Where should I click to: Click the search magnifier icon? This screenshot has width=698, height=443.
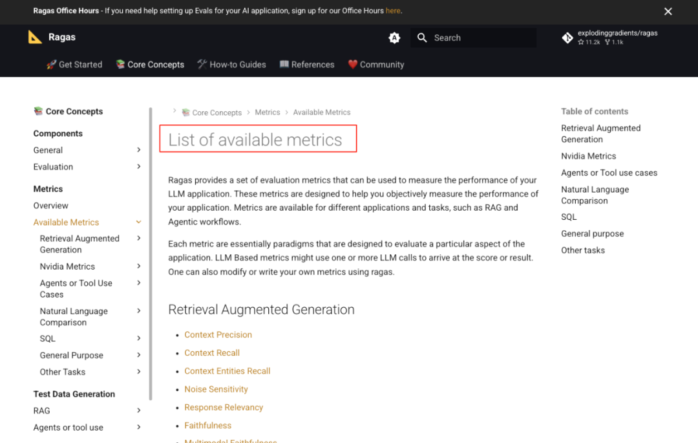(x=422, y=38)
